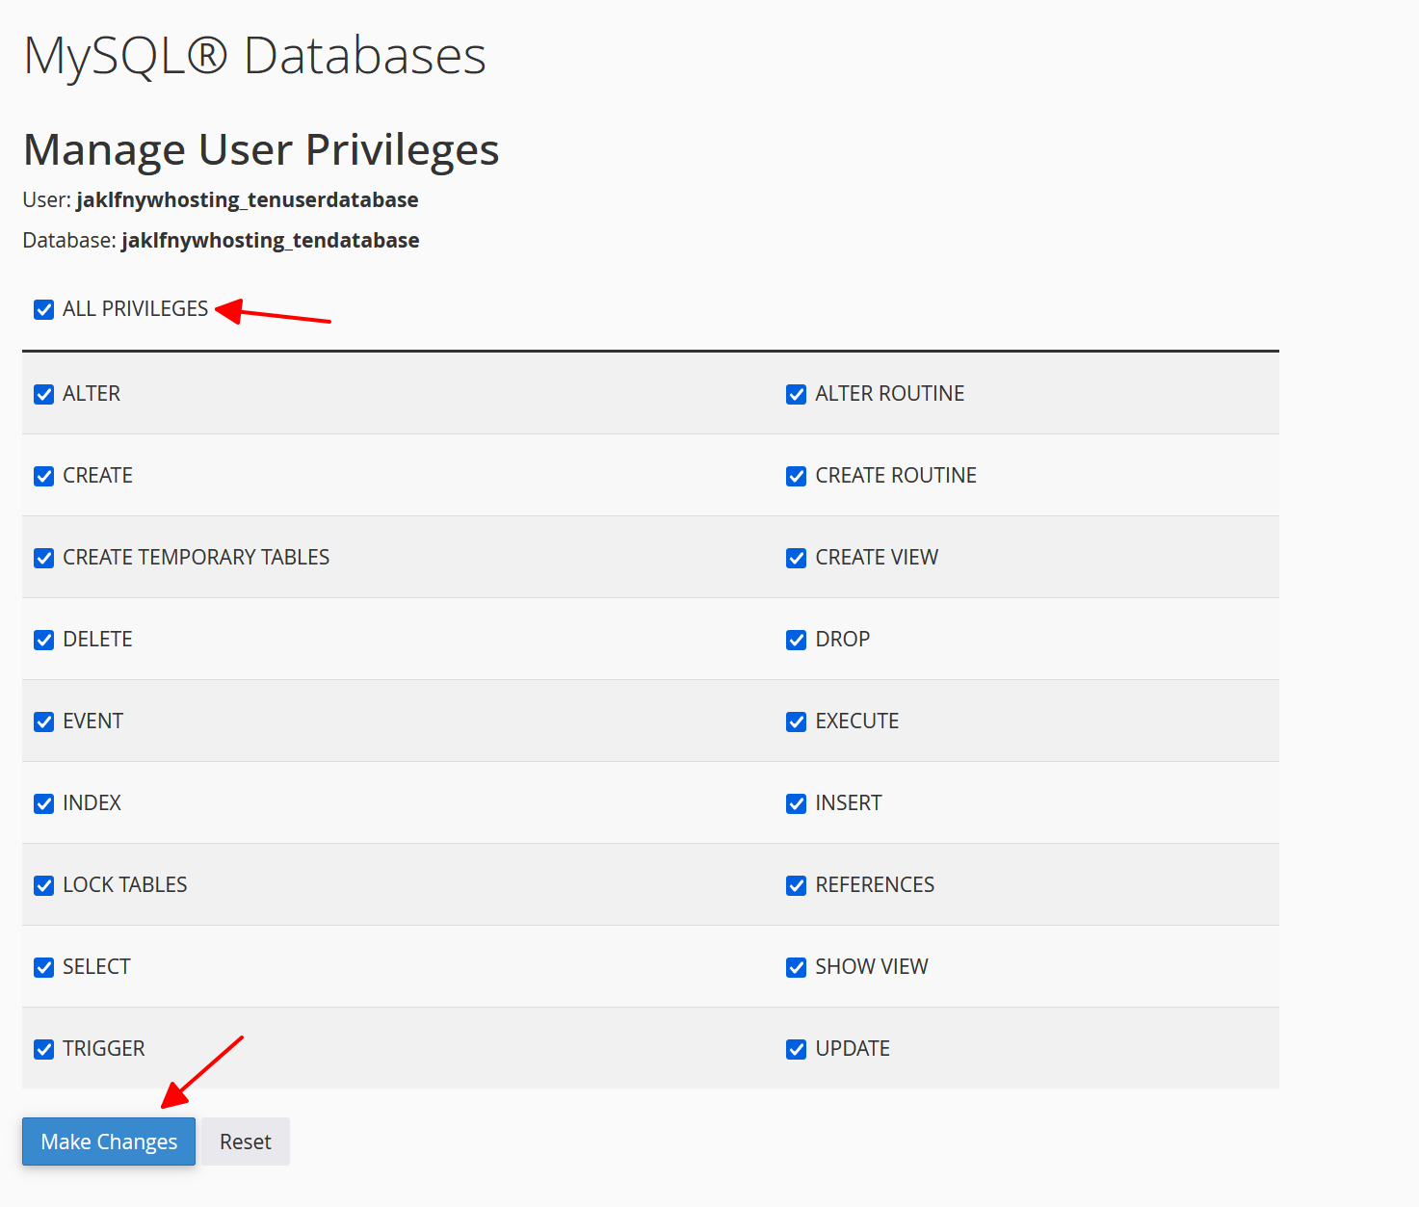The width and height of the screenshot is (1419, 1207).
Task: Click the Make Changes button
Action: point(109,1141)
